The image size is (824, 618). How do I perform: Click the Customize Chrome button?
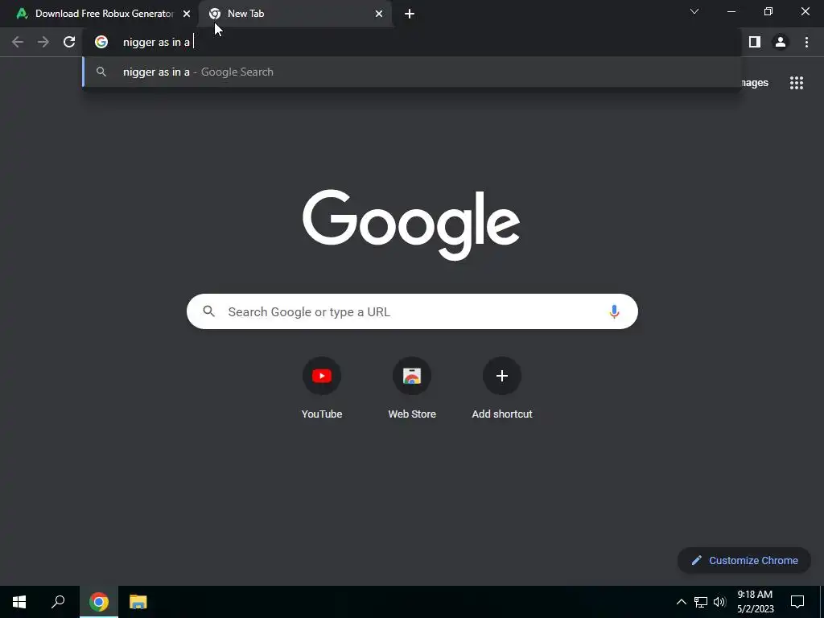[744, 560]
